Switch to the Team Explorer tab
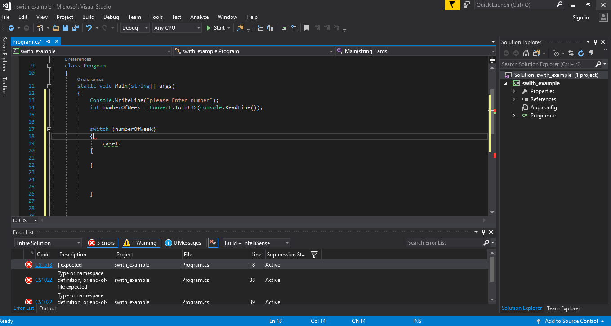 click(x=563, y=308)
